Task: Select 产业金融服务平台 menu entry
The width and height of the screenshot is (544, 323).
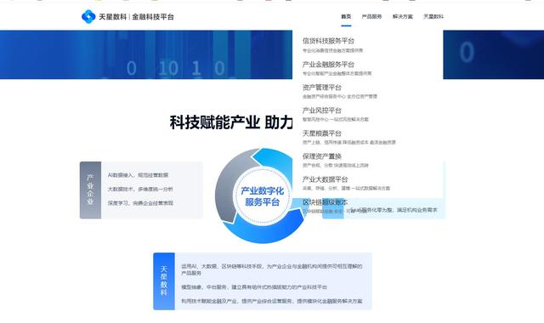Action: coord(328,65)
